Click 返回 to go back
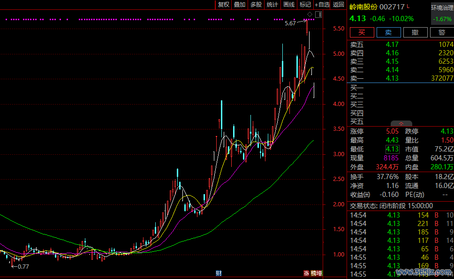 pyautogui.click(x=339, y=5)
